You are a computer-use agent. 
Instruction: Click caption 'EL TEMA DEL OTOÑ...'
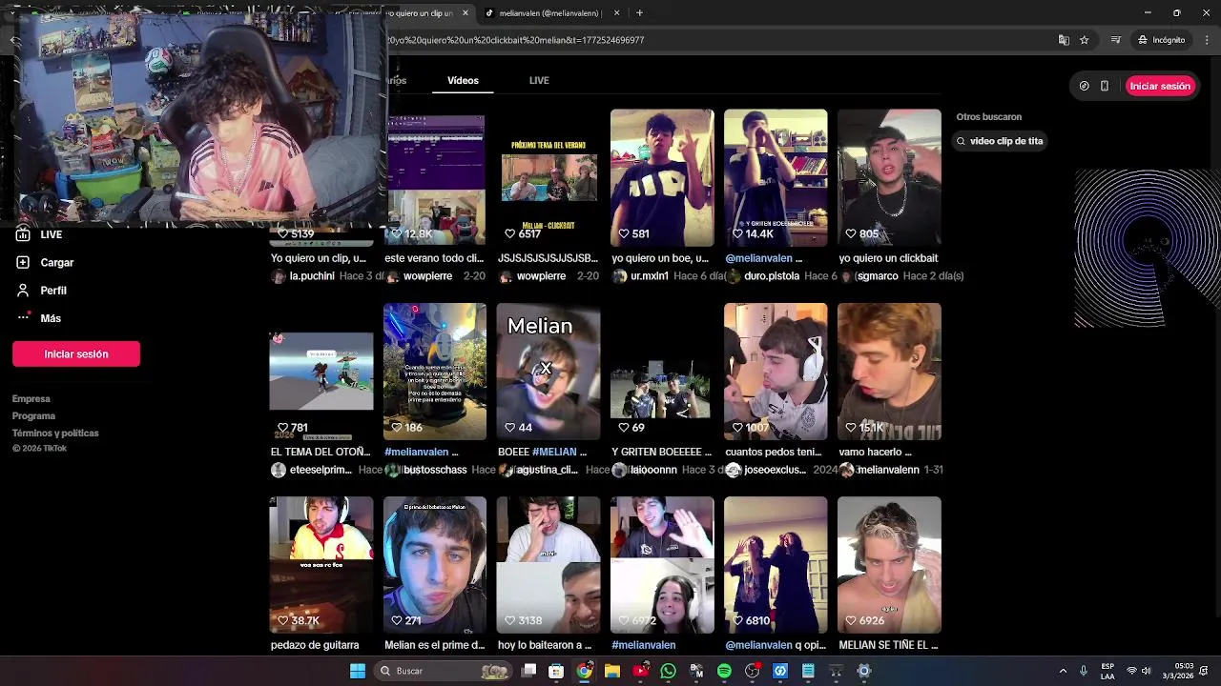321,453
